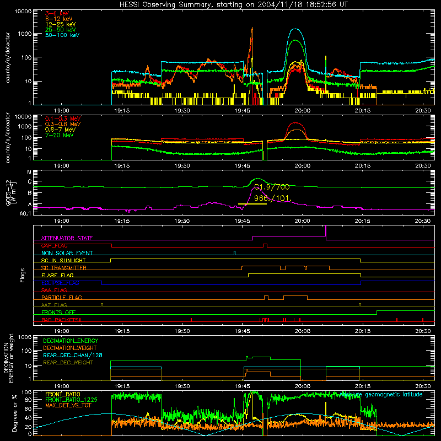Screen dimensions: 441x441
Task: Click the REAR_DEC_WEIGHT legend label
Action: click(x=68, y=363)
